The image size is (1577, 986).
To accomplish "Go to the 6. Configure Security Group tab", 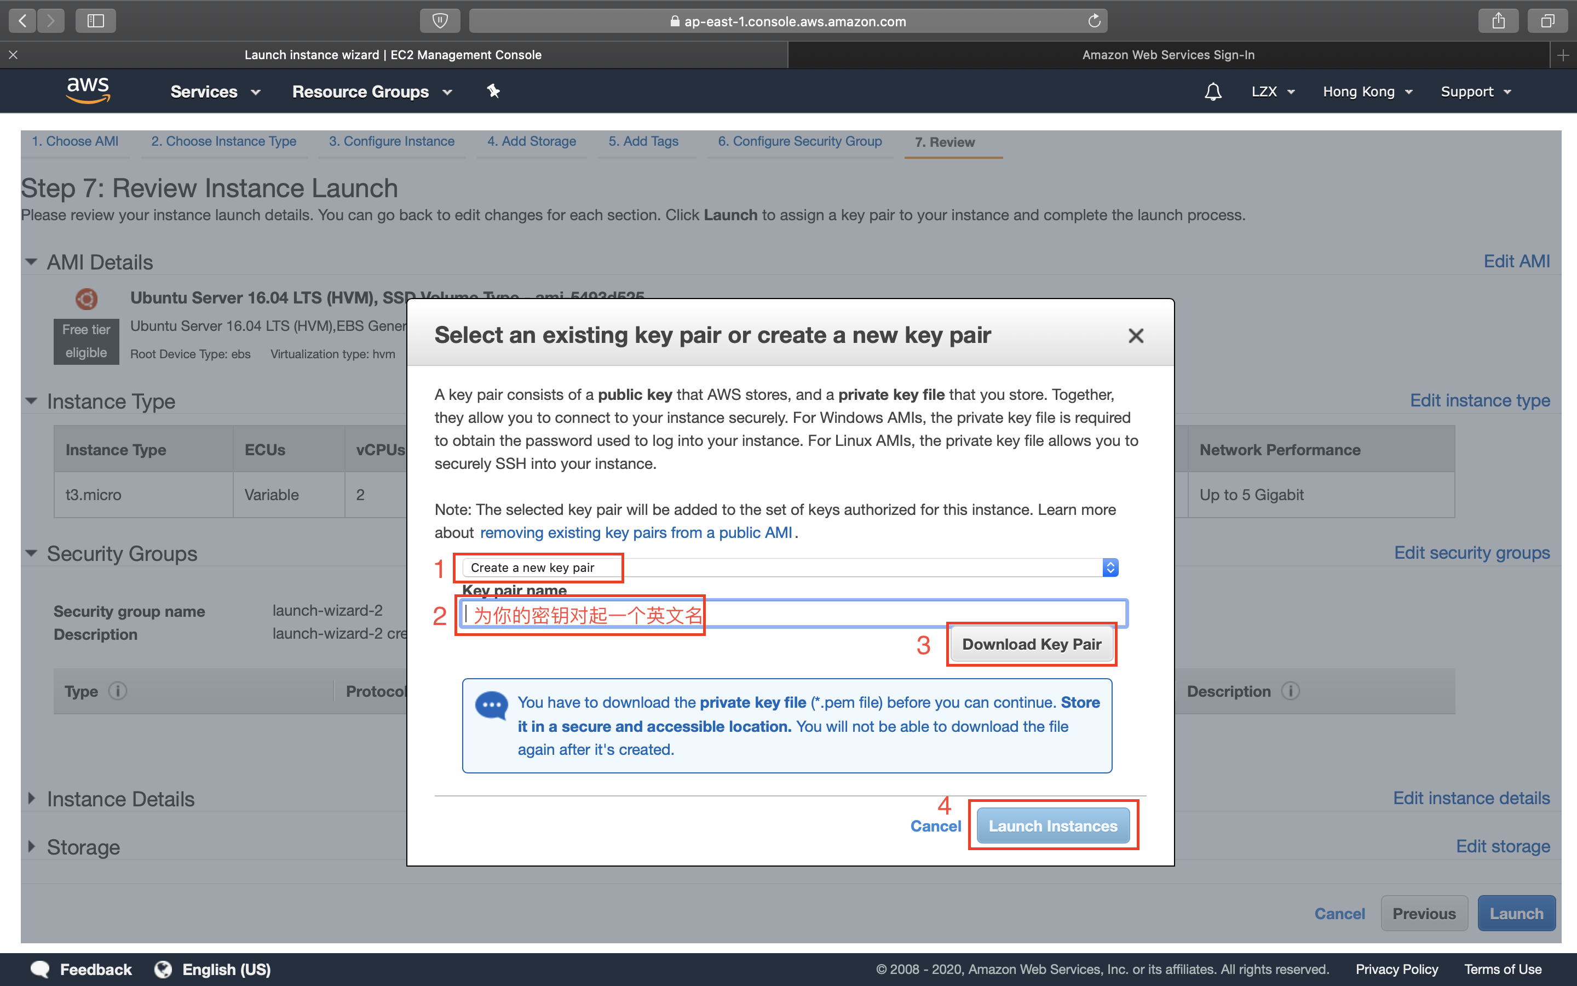I will pos(799,141).
